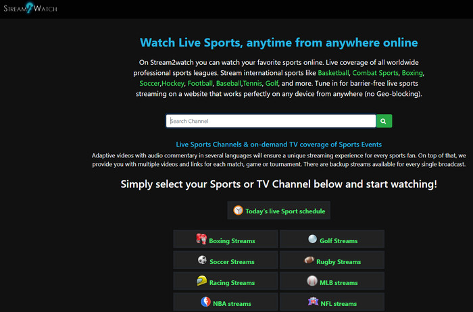The height and width of the screenshot is (312, 473).
Task: Follow the Football link
Action: click(200, 83)
